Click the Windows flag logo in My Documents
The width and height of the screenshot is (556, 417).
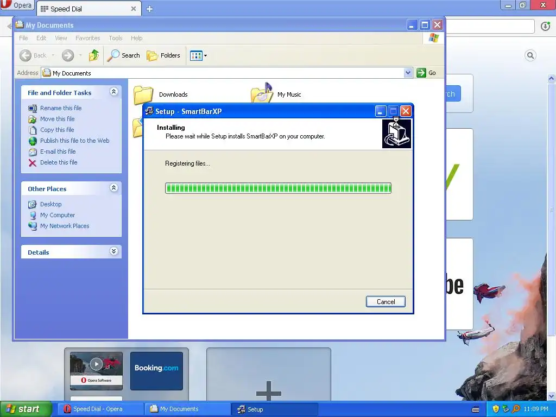click(433, 38)
